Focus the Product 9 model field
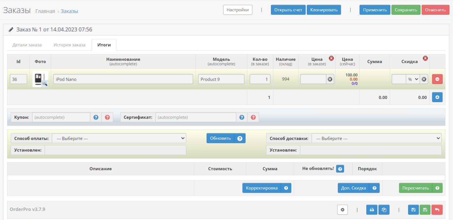This screenshot has width=453, height=220. [x=221, y=79]
